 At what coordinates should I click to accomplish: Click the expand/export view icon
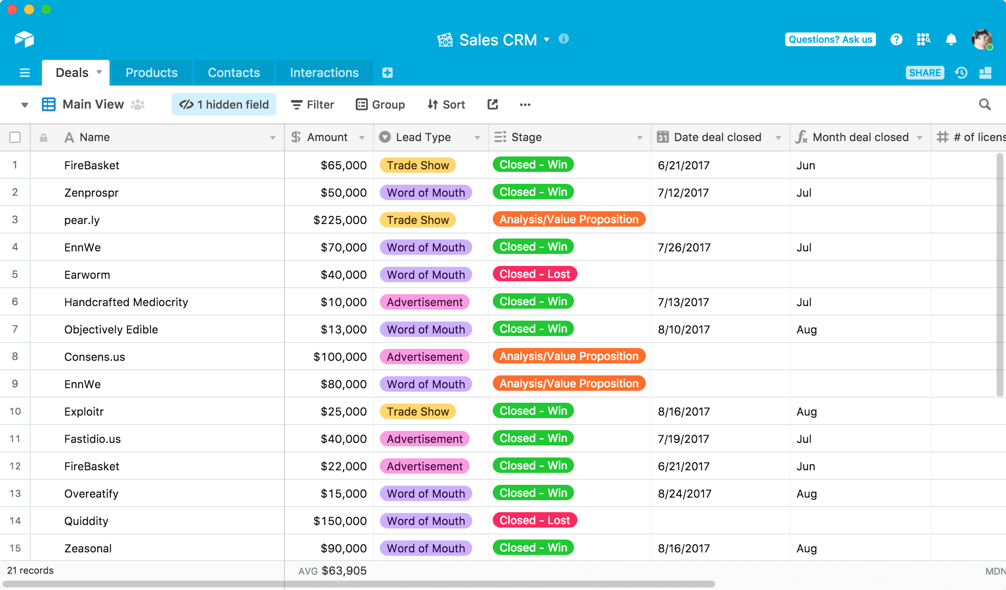click(492, 104)
